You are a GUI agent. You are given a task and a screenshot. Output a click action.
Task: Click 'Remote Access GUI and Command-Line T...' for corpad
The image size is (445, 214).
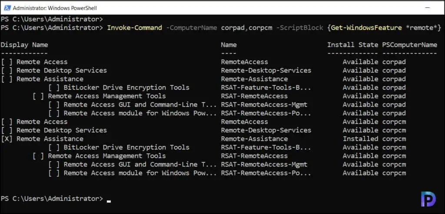140,104
